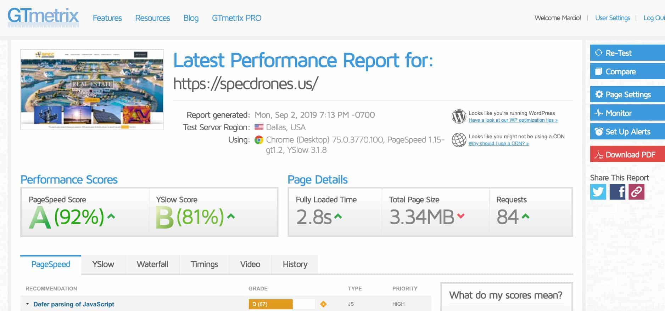Open User Settings link
Viewport: 665px width, 311px height.
coord(613,18)
